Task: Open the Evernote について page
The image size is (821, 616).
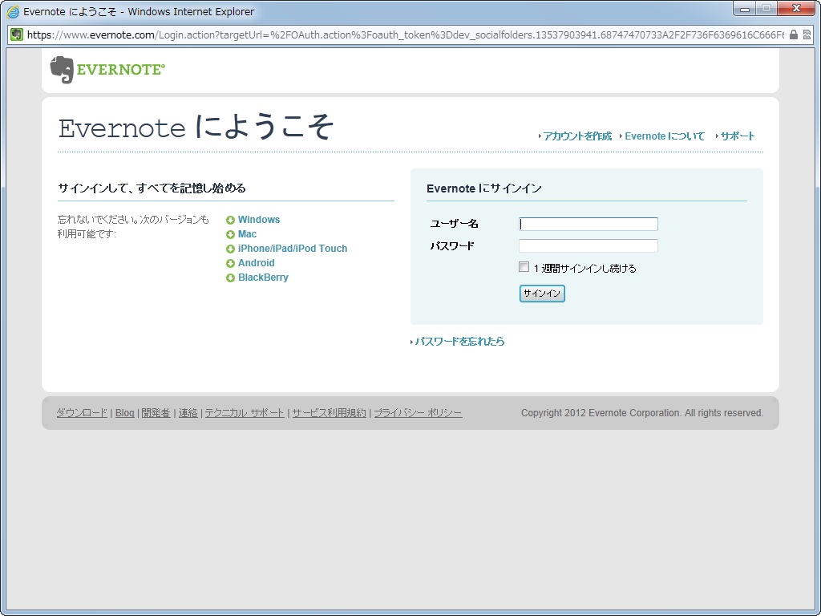Action: [x=665, y=136]
